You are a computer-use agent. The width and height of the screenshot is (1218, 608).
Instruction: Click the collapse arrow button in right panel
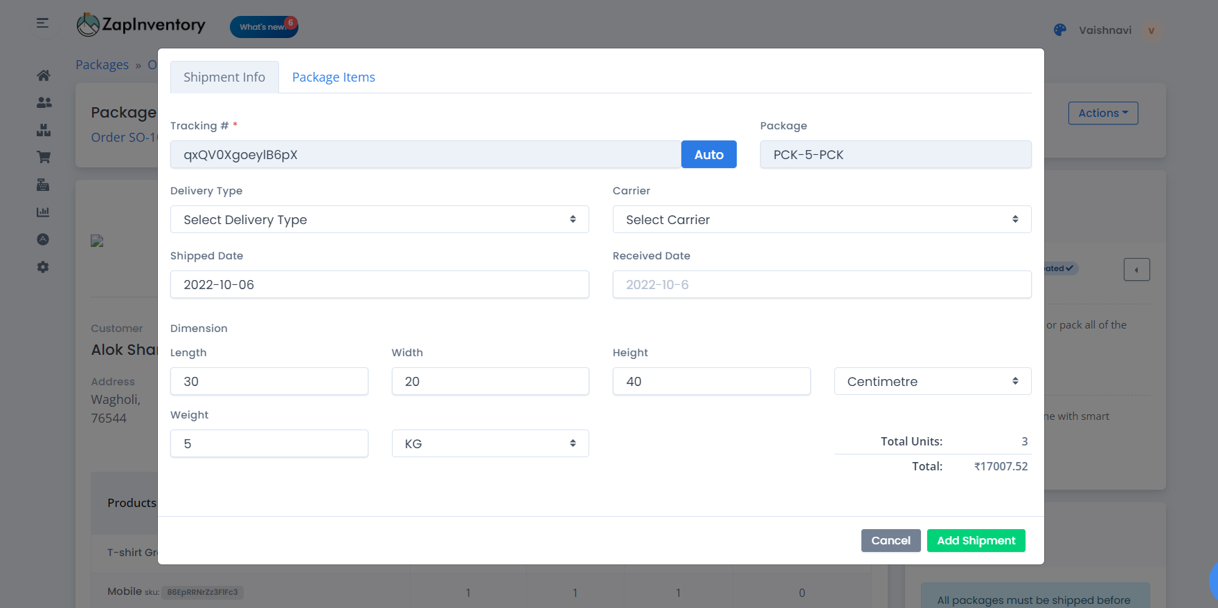pos(1136,269)
